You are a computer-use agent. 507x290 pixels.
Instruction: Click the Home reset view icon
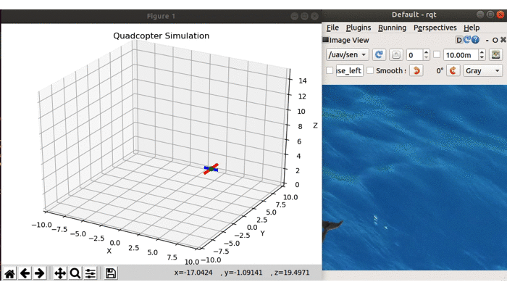coord(10,273)
